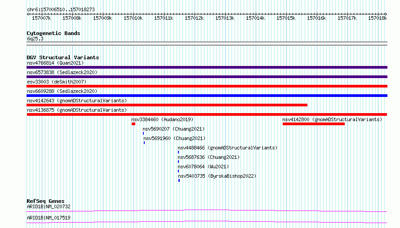This screenshot has height=228, width=400.
Task: Click the red bar under nsv4136875
Action: point(207,114)
